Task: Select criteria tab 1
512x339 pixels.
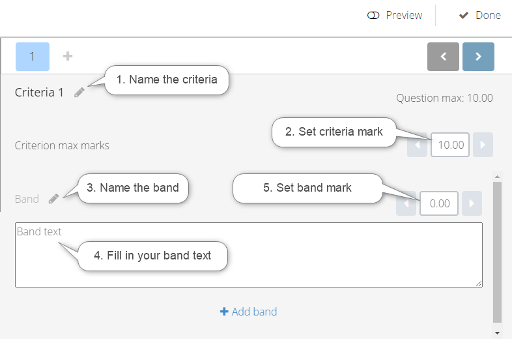Action: pyautogui.click(x=33, y=57)
